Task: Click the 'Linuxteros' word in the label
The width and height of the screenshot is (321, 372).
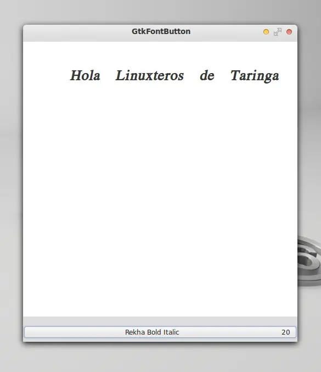Action: [149, 75]
